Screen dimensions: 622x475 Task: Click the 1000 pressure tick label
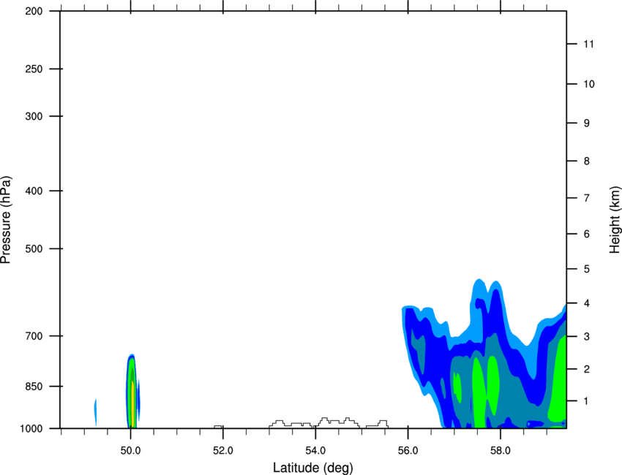[x=31, y=429]
